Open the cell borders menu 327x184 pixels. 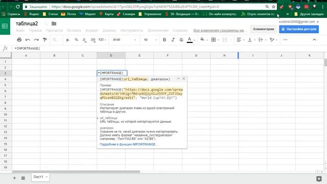(214, 40)
